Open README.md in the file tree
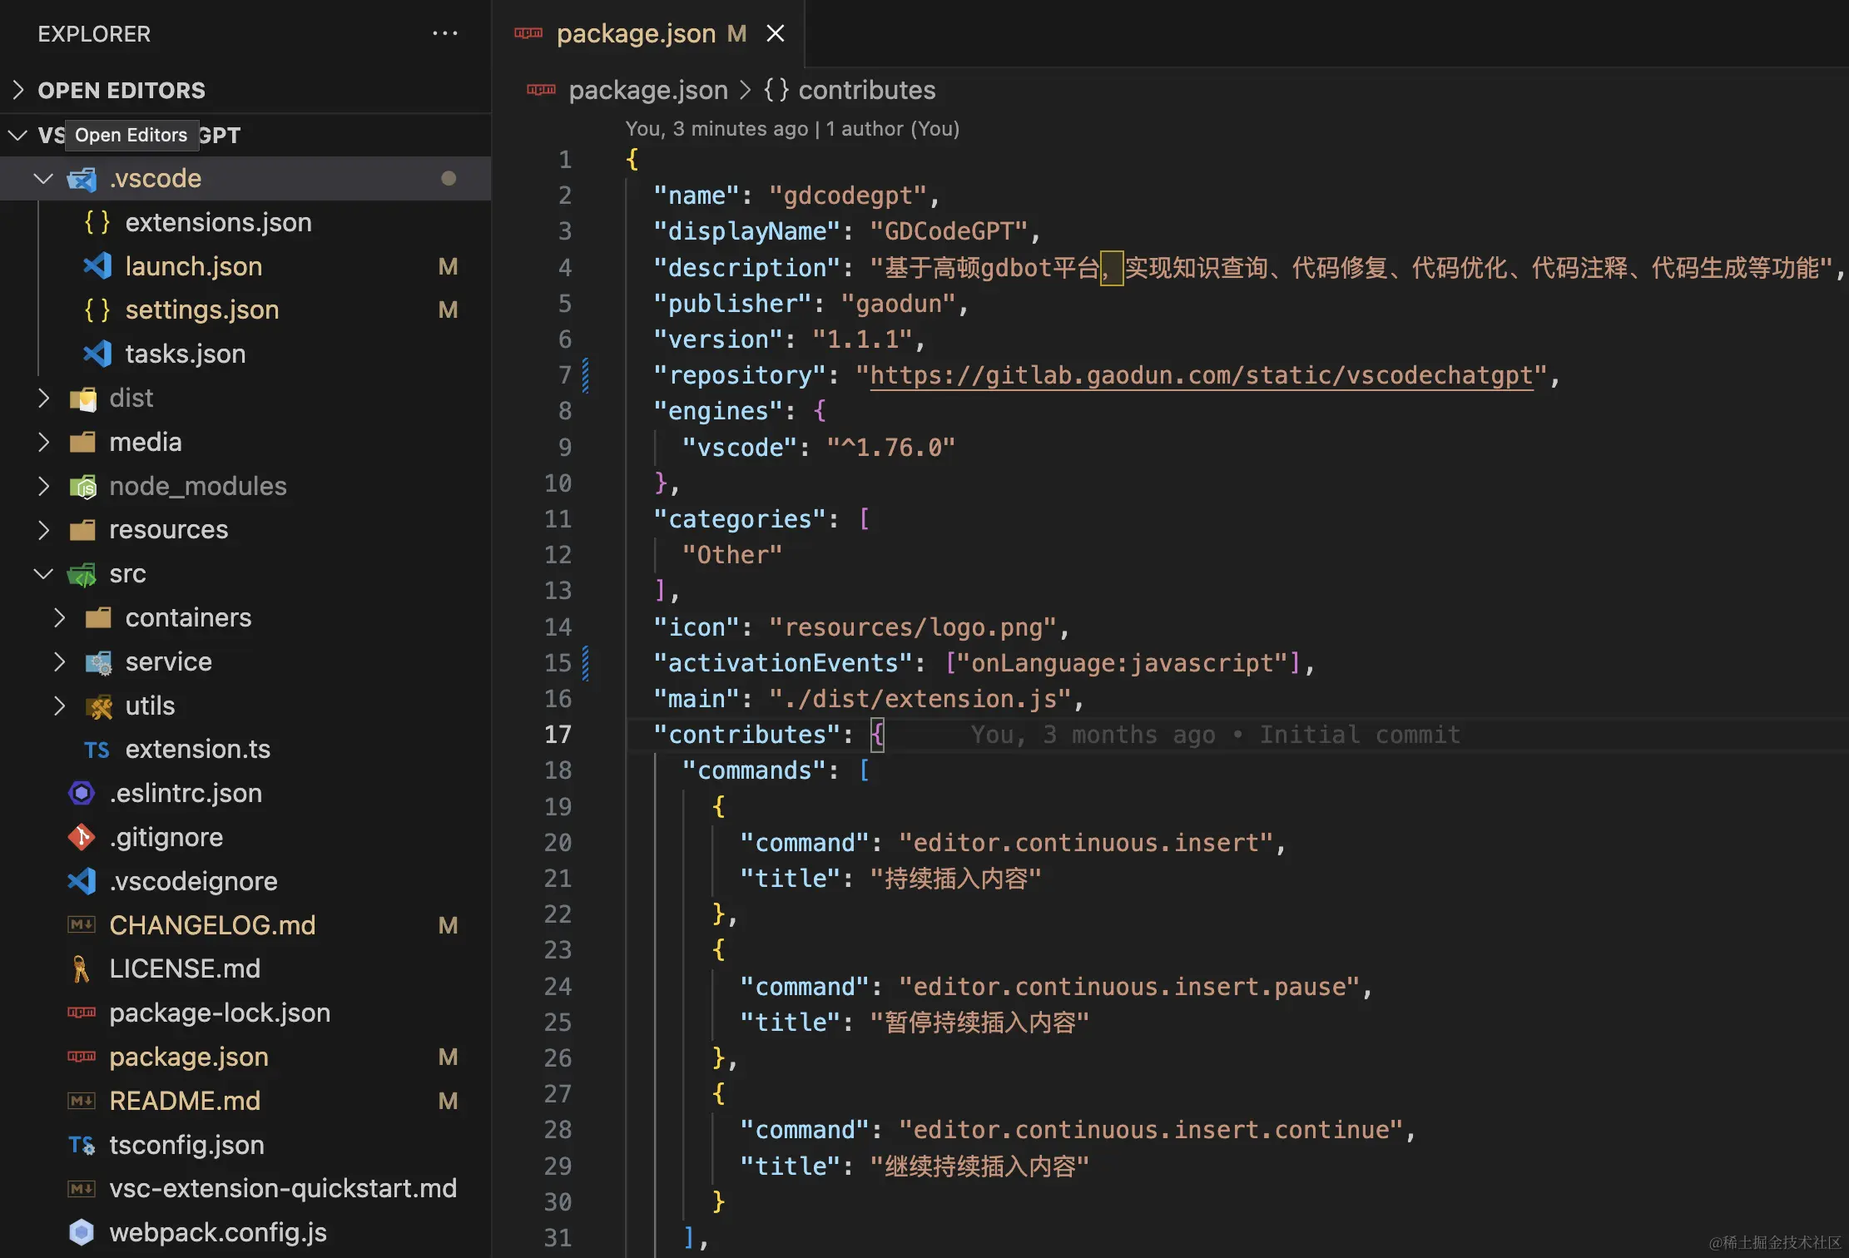The image size is (1849, 1258). [185, 1101]
